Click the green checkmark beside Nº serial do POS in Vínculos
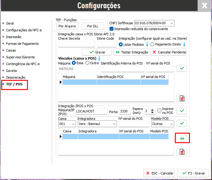The width and height of the screenshot is (212, 180). 182,68
